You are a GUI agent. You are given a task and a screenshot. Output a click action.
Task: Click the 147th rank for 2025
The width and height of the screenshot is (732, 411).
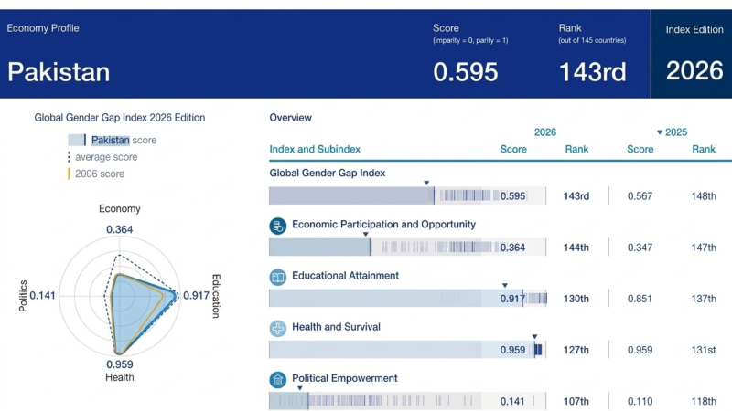pos(704,248)
